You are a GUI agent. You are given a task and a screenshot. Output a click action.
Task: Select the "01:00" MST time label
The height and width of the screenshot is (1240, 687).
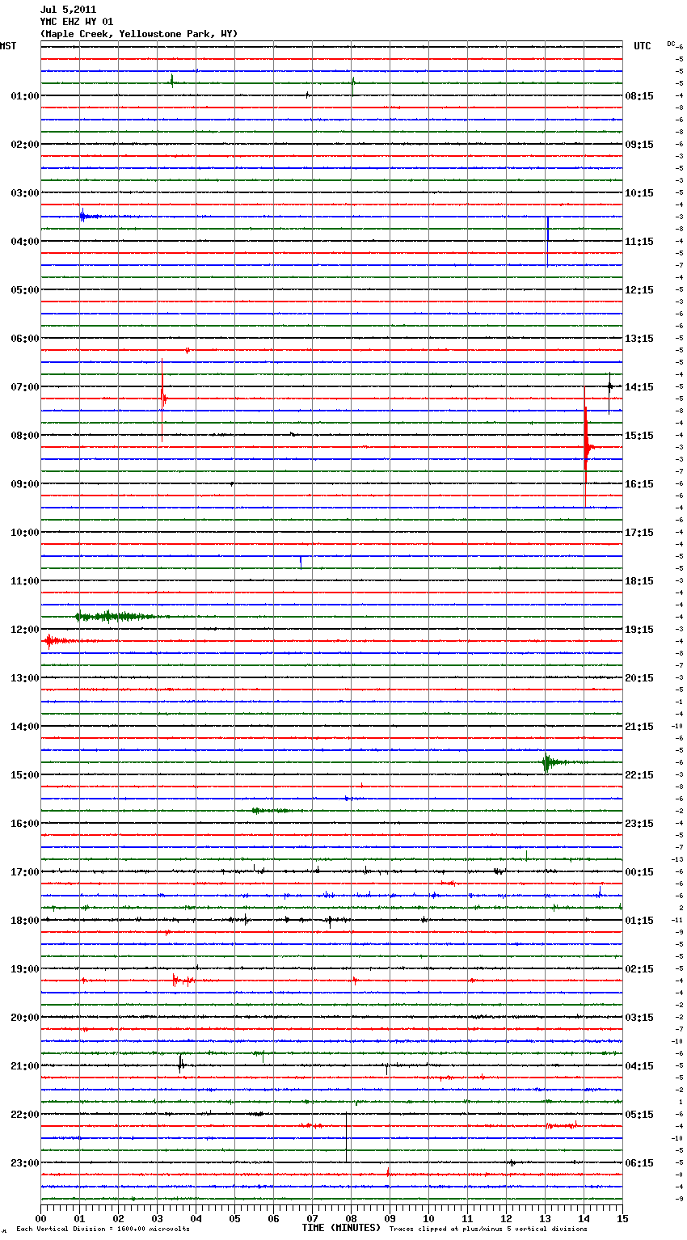pyautogui.click(x=25, y=96)
